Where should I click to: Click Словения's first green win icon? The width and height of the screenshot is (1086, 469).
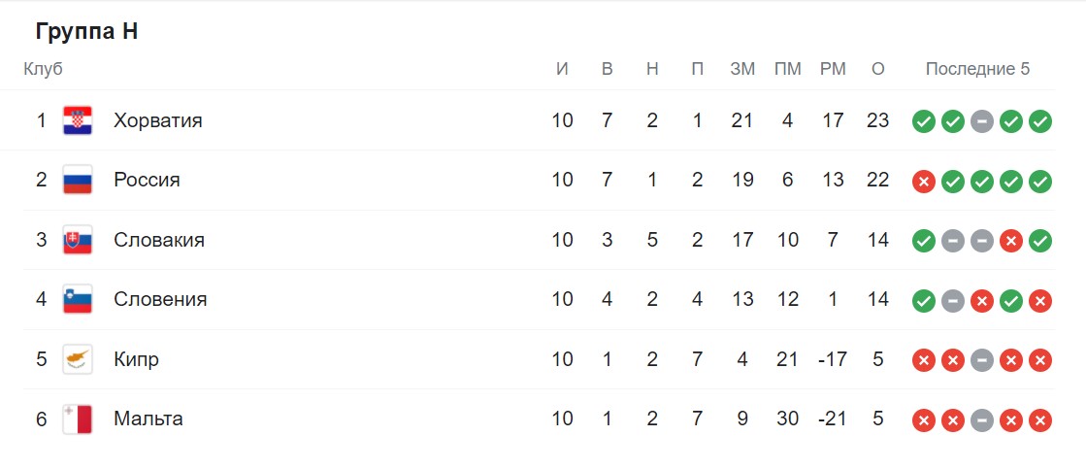923,301
